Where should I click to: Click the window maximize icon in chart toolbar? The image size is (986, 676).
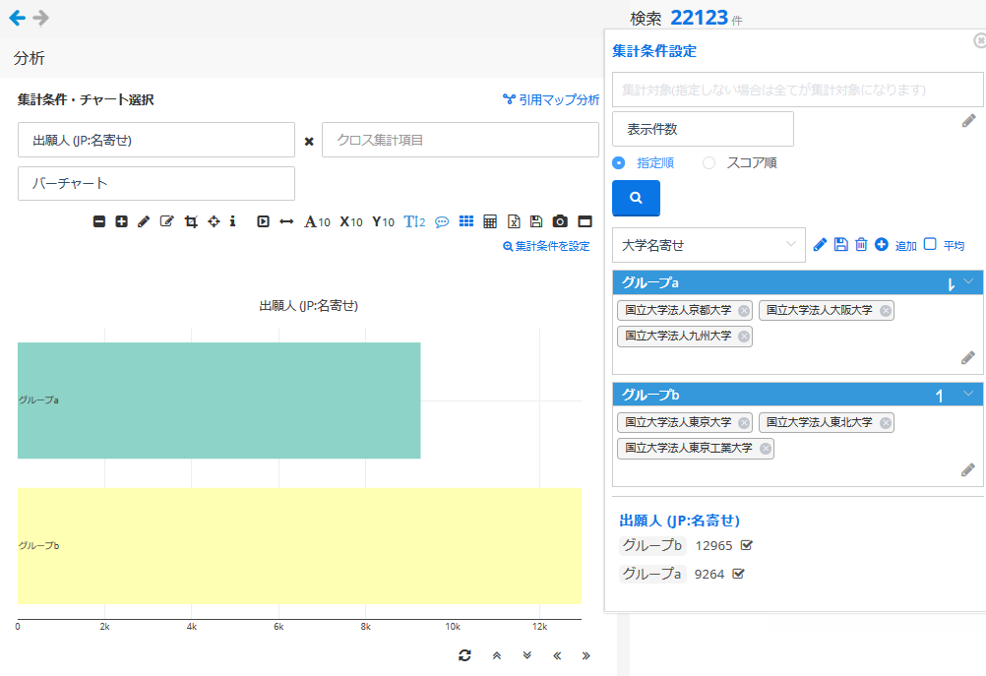coord(585,221)
